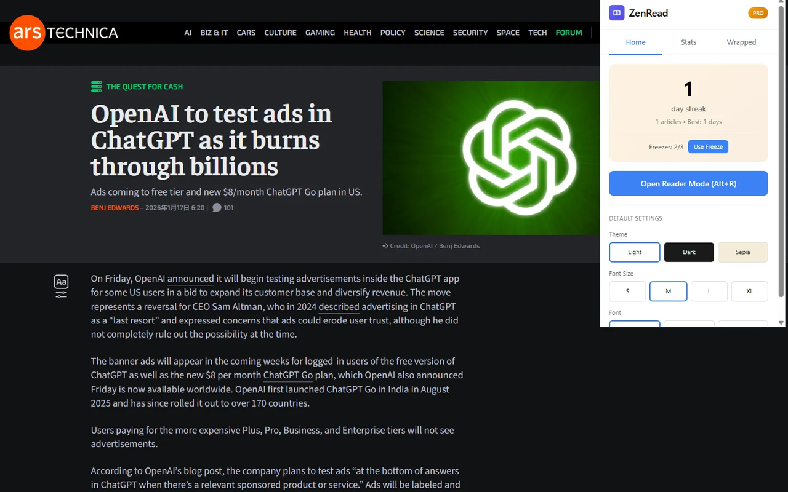The width and height of the screenshot is (788, 492).
Task: Open the CARS section
Action: pyautogui.click(x=246, y=33)
